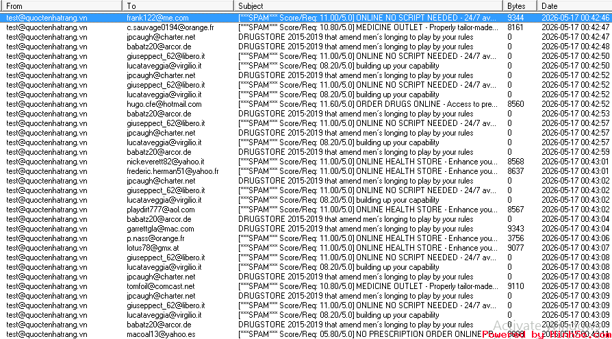Image resolution: width=612 pixels, height=339 pixels.
Task: Select recipient tomfoil@comcast.net
Action: (161, 286)
